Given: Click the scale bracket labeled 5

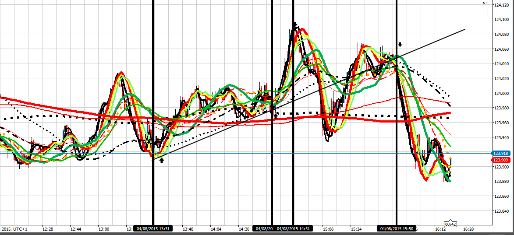Looking at the screenshot, I should coord(486,8).
